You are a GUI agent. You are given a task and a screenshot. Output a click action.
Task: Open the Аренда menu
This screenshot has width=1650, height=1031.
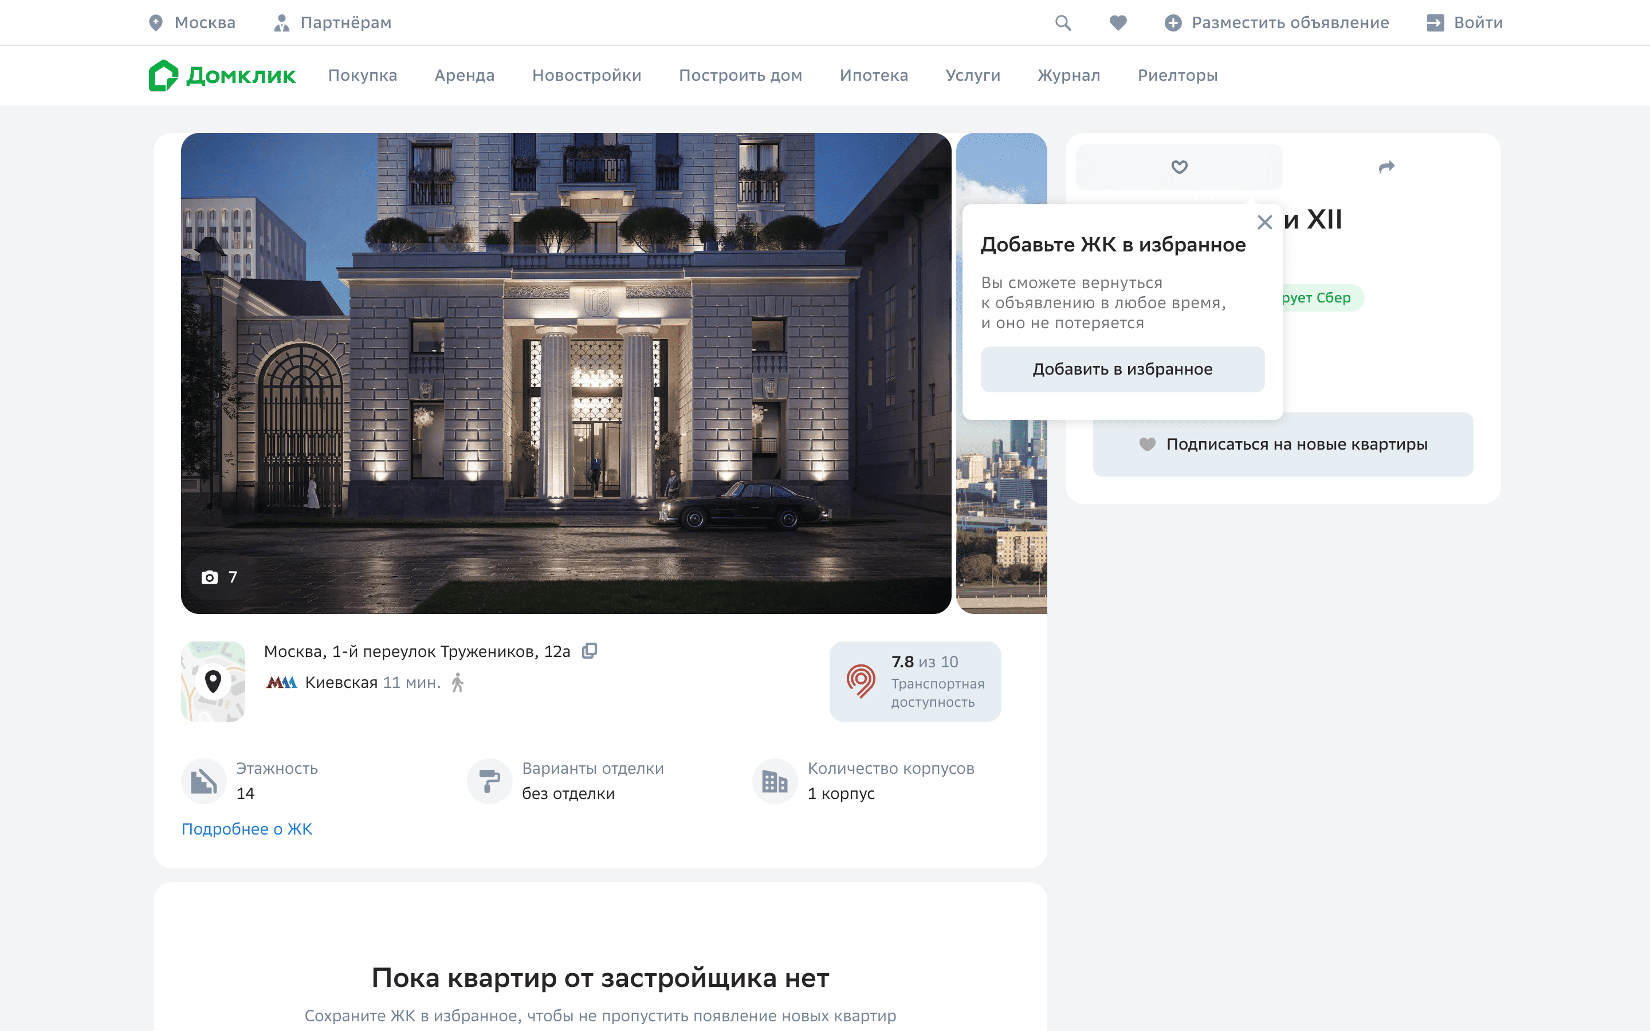click(x=465, y=75)
